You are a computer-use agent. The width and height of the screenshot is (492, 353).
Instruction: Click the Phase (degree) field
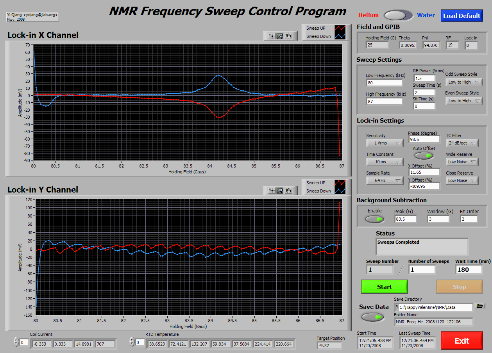[x=424, y=139]
